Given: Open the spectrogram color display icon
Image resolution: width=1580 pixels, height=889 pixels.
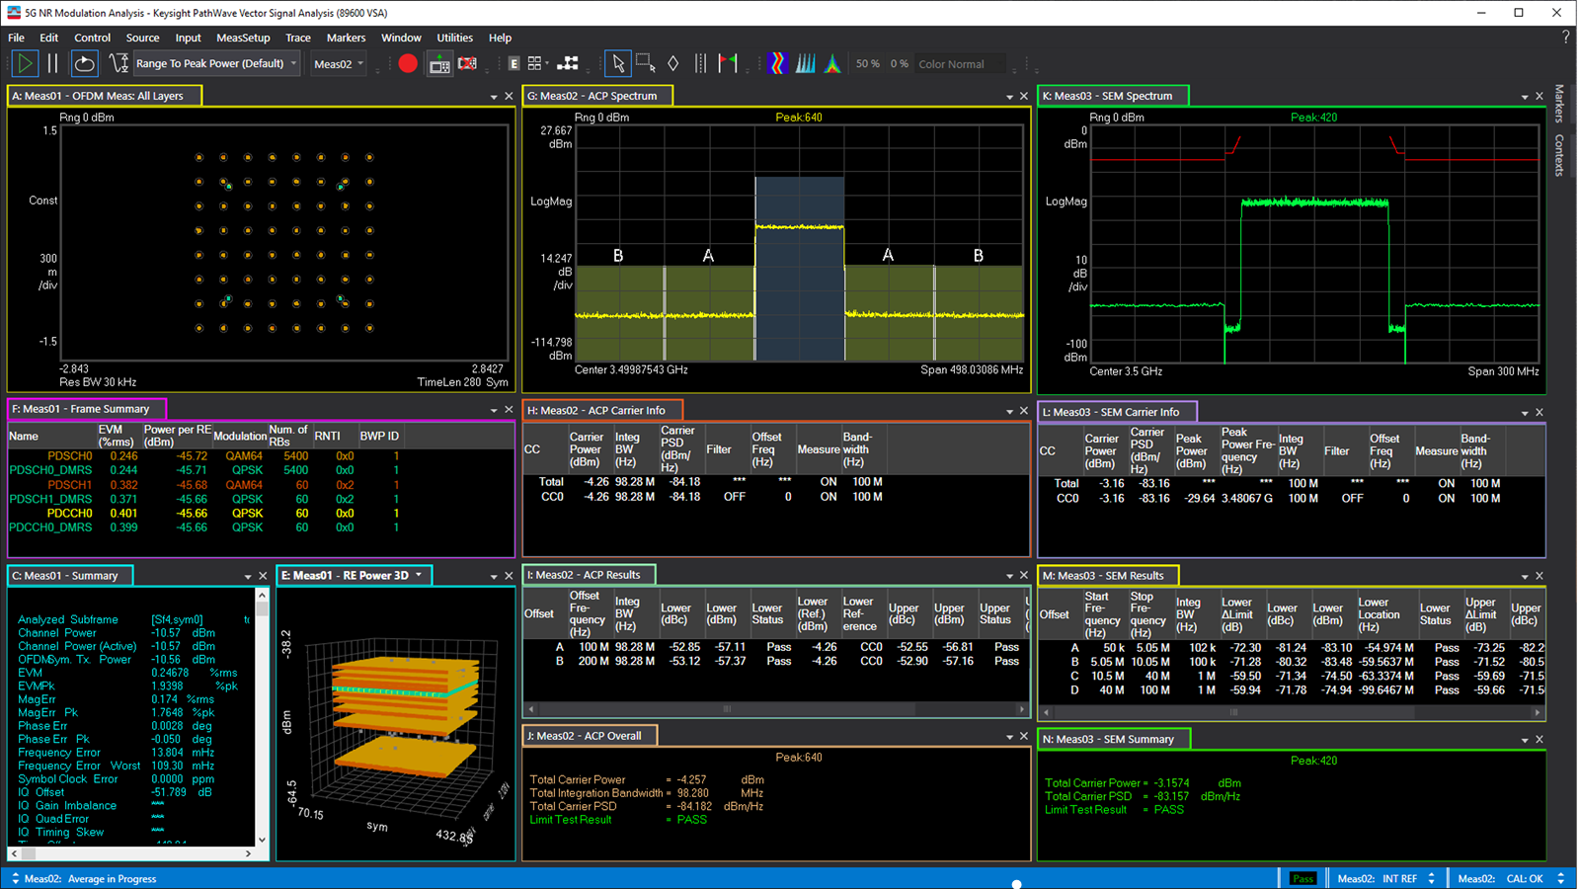Looking at the screenshot, I should (x=778, y=63).
